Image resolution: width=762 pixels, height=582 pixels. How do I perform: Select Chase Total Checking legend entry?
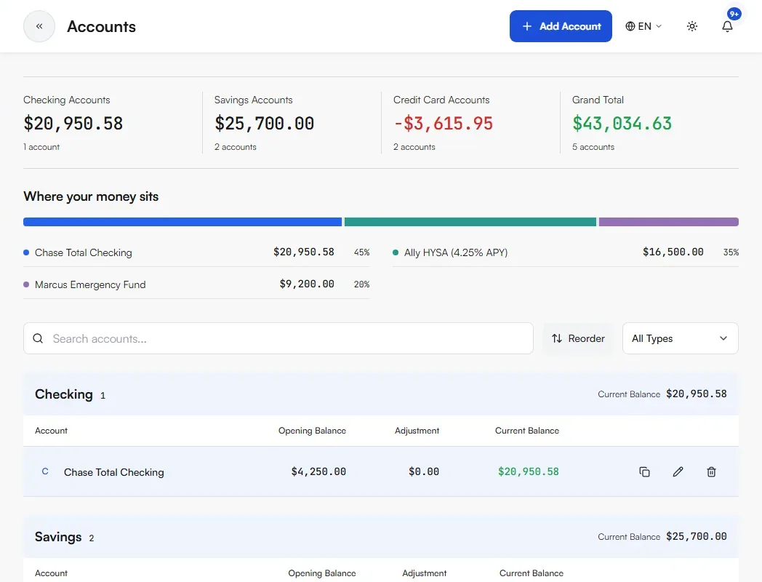tap(196, 252)
